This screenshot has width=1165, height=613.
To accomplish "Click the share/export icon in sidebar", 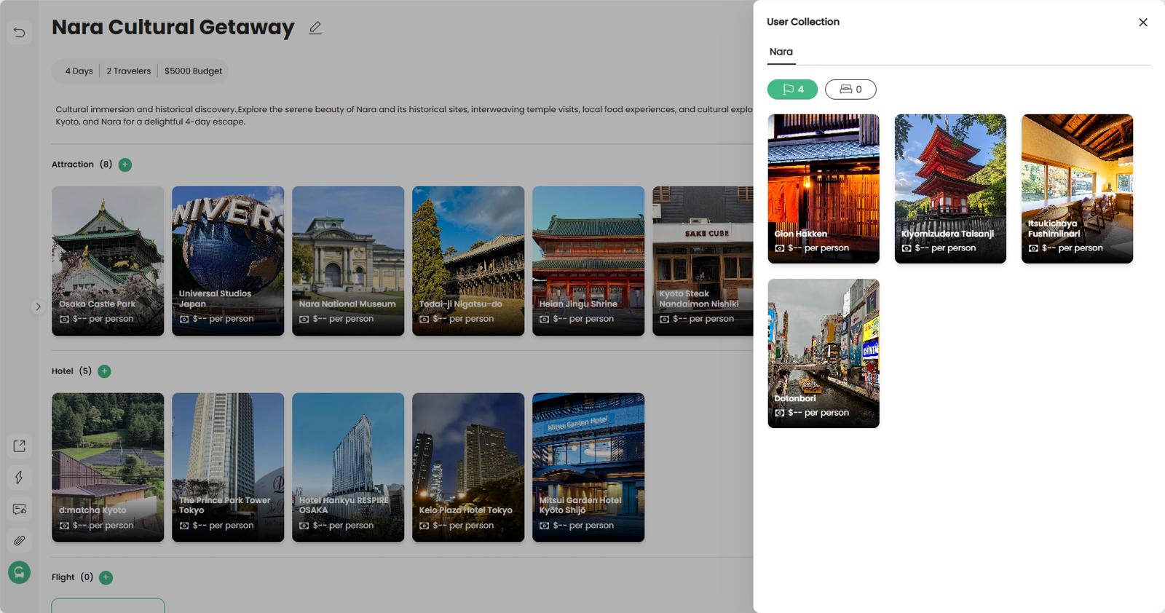I will [x=20, y=446].
